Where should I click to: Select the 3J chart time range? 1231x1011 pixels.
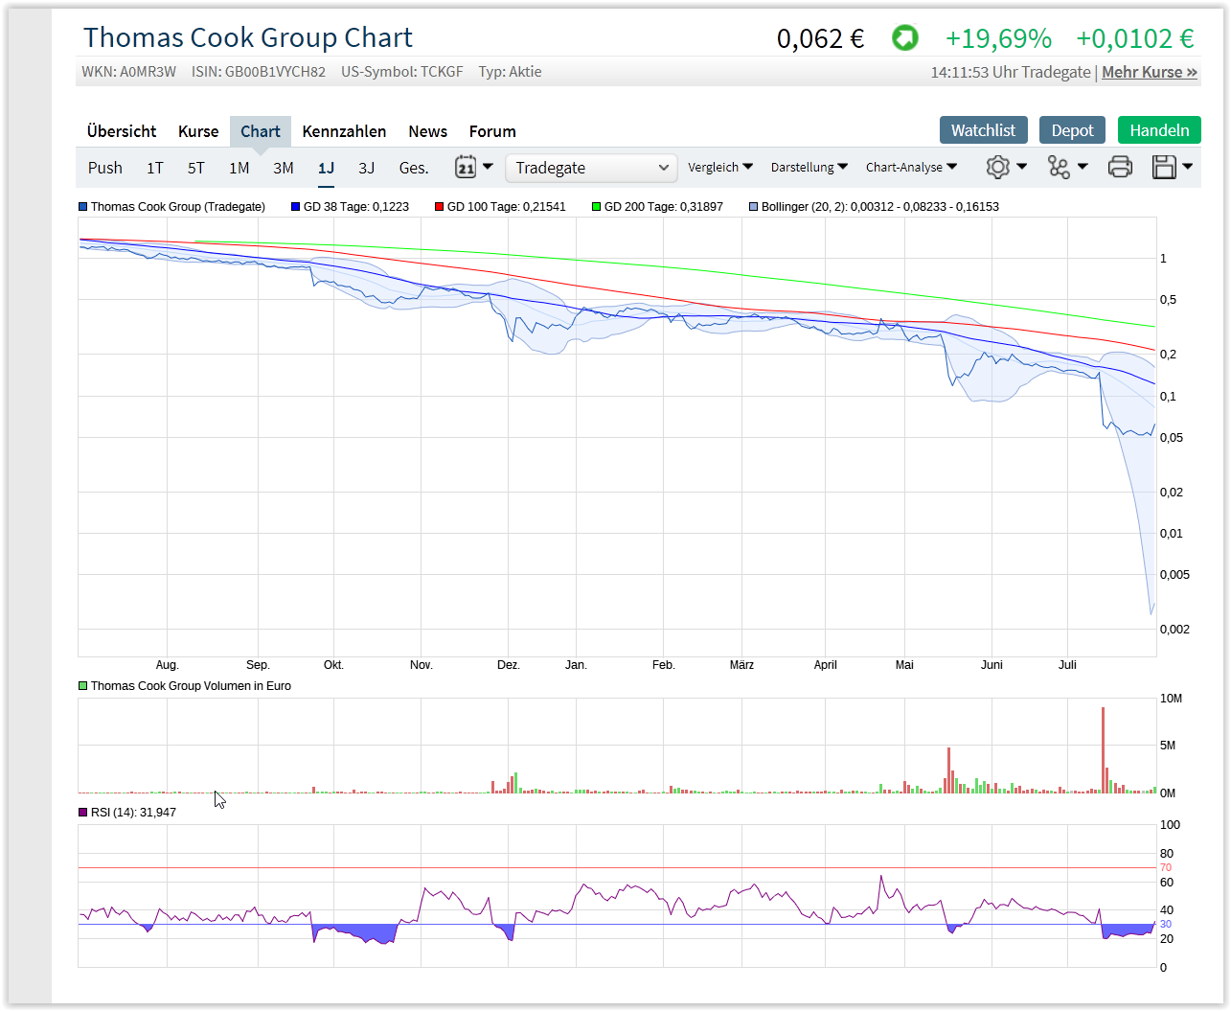click(x=366, y=167)
